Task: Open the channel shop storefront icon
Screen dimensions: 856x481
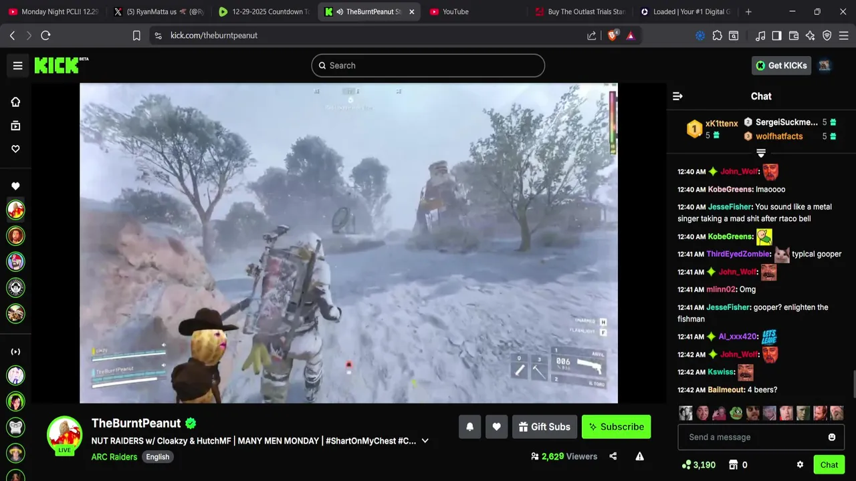Action: pos(733,465)
